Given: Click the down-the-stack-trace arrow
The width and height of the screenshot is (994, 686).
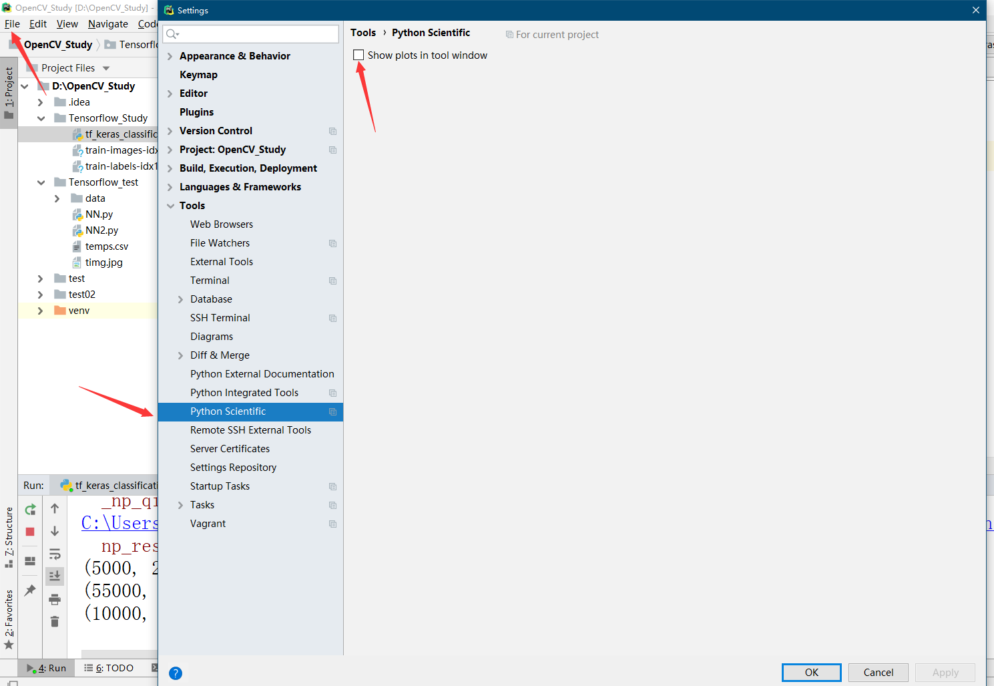Looking at the screenshot, I should (55, 532).
